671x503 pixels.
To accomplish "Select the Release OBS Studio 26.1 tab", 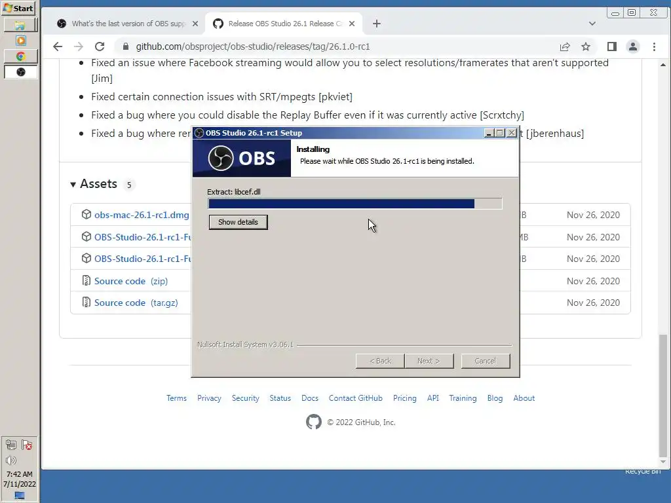I will 284,24.
